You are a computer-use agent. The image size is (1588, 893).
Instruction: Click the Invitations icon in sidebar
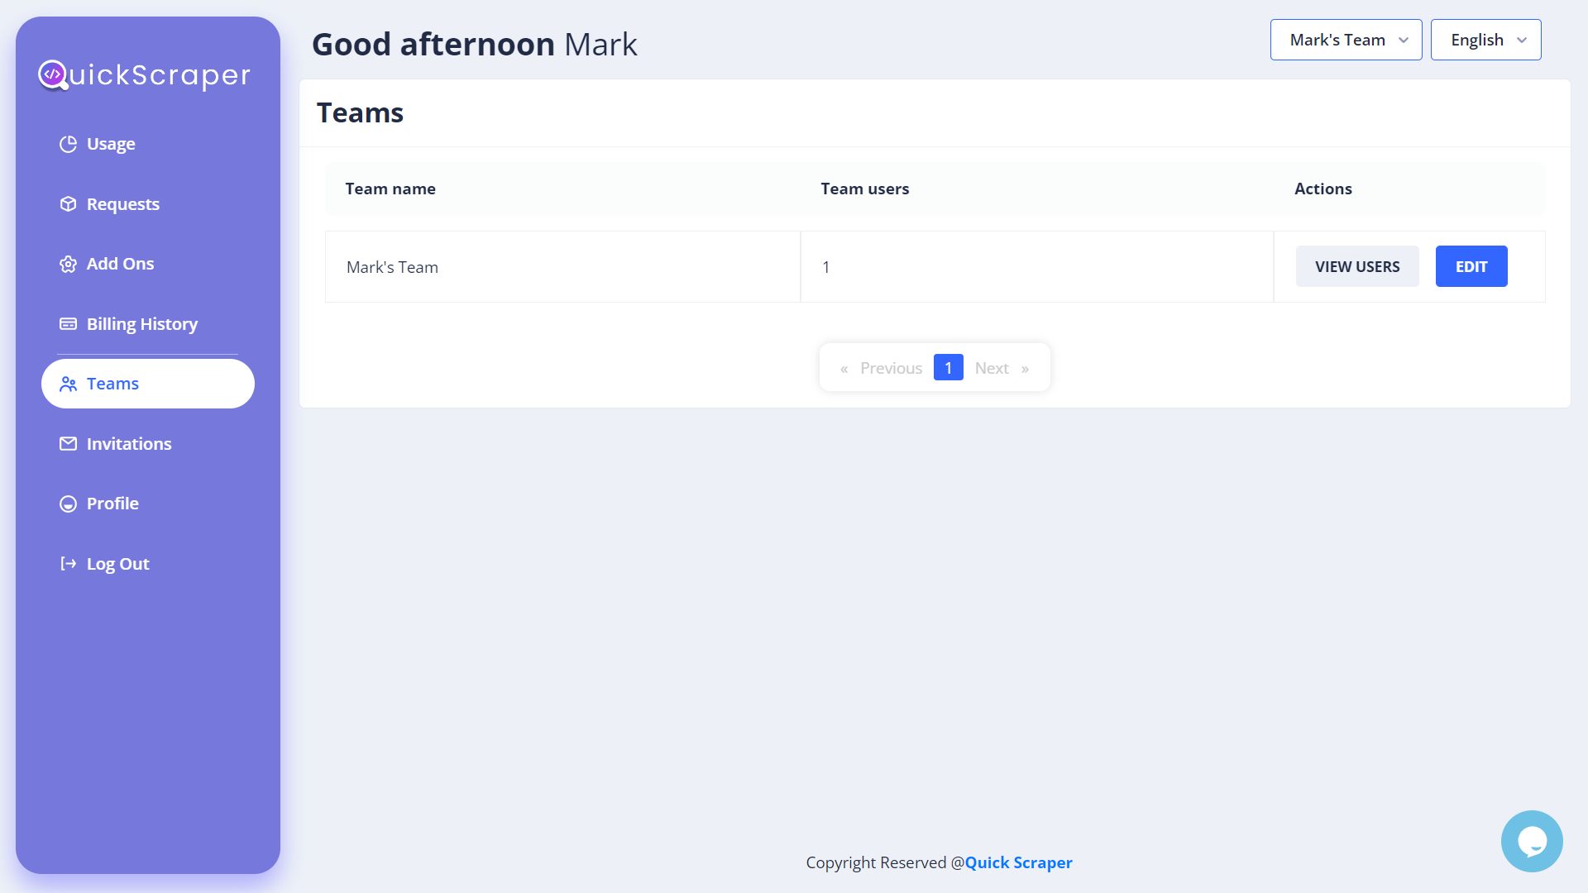coord(68,442)
